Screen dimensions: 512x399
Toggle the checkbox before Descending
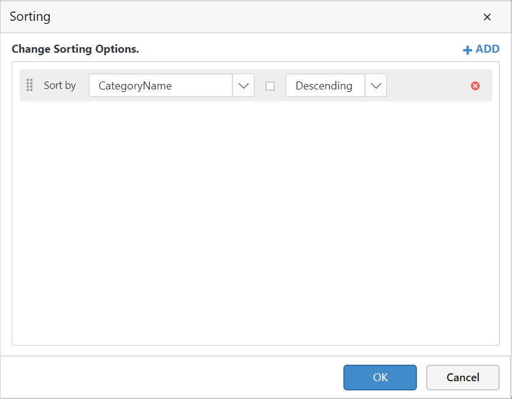click(270, 86)
